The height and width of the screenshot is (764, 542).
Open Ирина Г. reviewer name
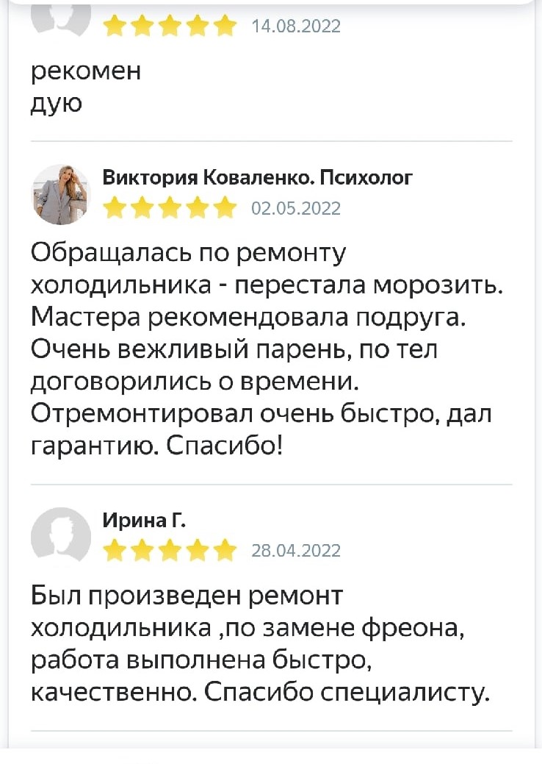coord(144,521)
